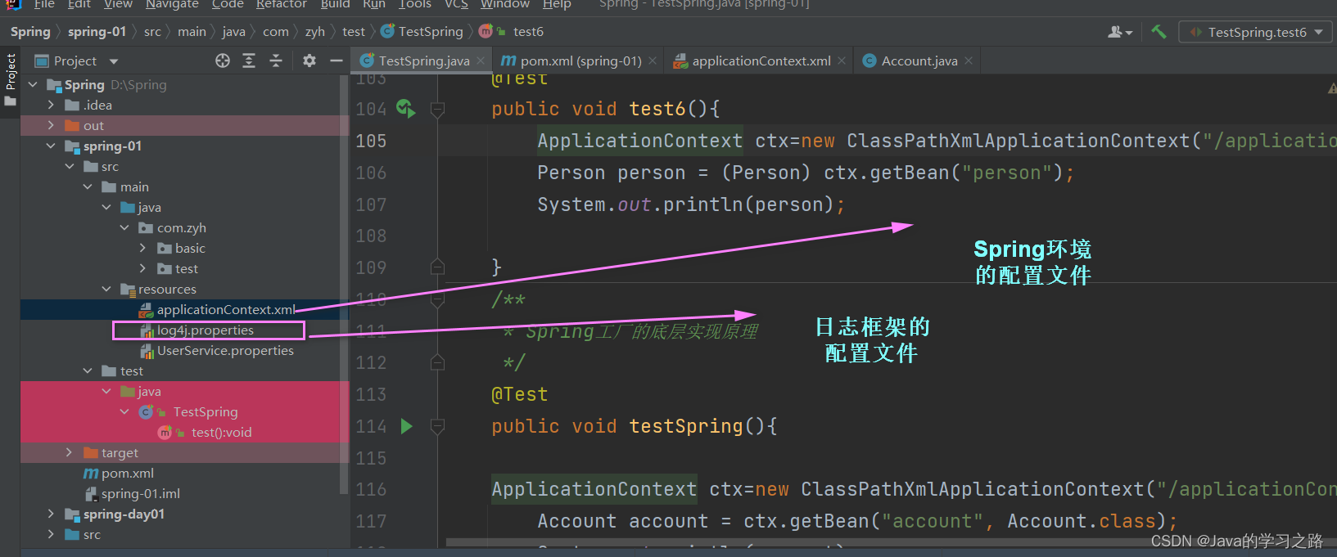The height and width of the screenshot is (557, 1337).
Task: Expand the target folder
Action: coord(69,452)
